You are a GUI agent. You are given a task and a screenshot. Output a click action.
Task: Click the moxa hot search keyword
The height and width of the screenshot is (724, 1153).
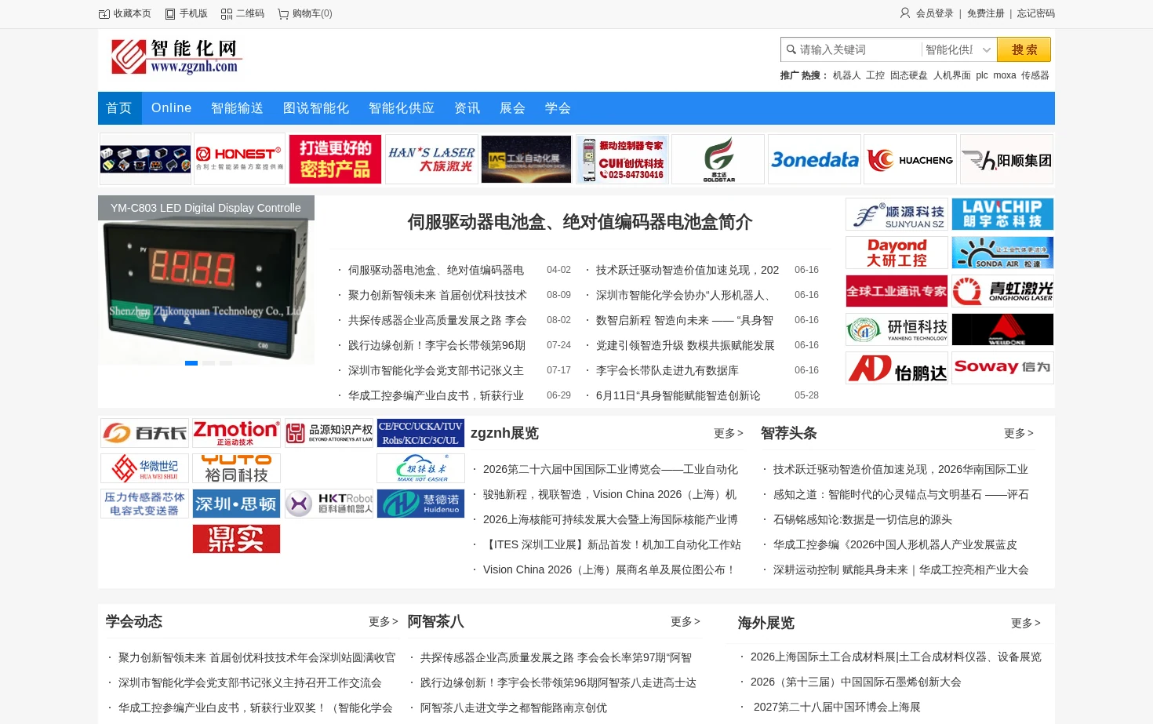(1004, 75)
